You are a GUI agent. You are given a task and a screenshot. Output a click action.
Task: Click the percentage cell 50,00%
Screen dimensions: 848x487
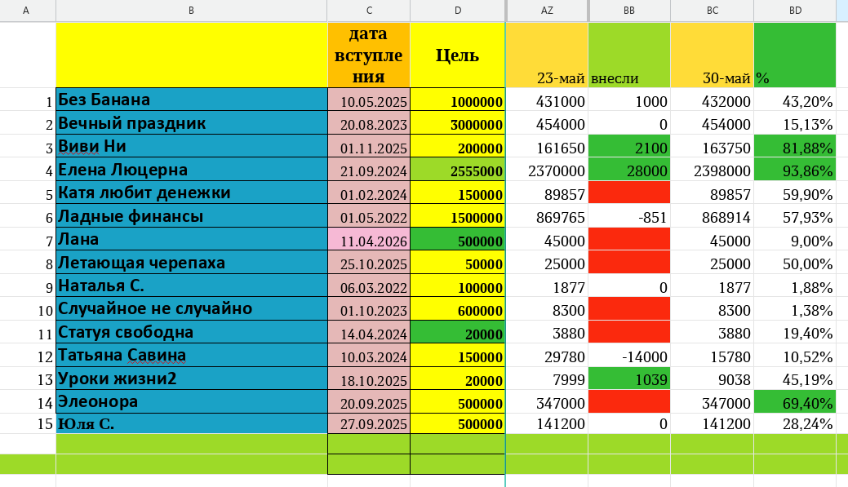[795, 262]
